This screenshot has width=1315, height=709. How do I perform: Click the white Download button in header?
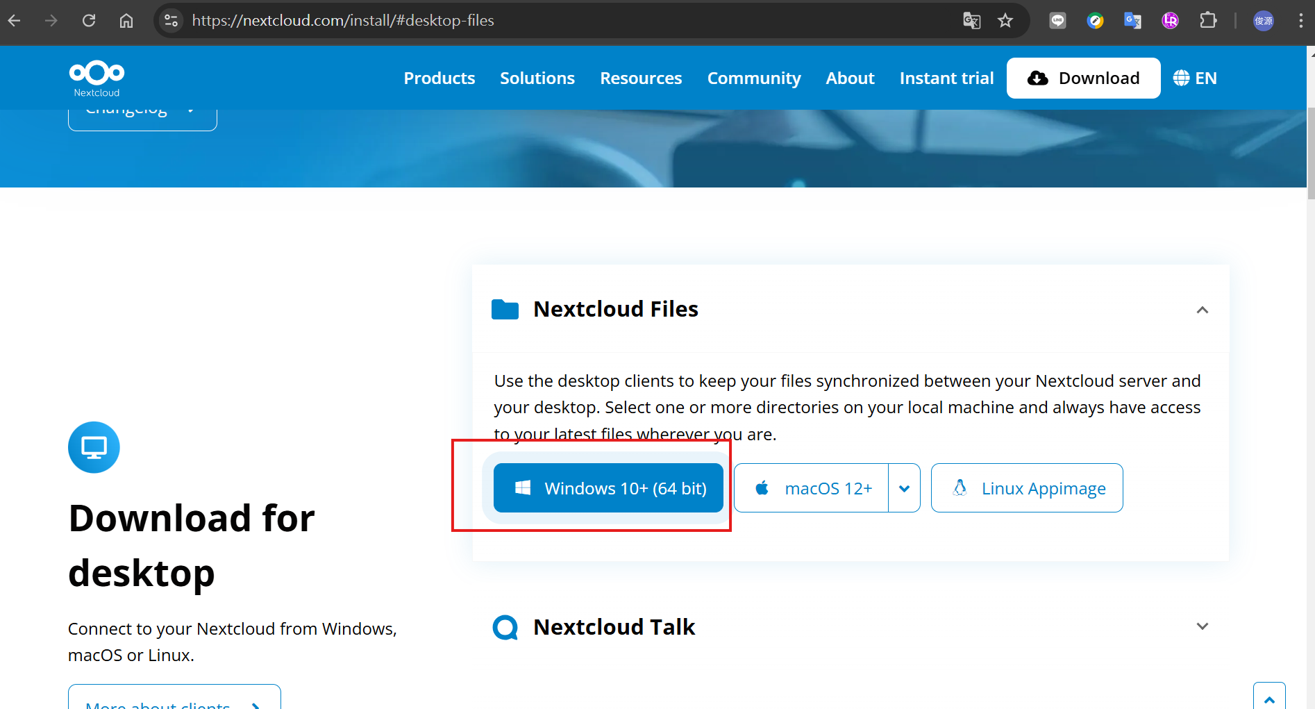tap(1082, 78)
